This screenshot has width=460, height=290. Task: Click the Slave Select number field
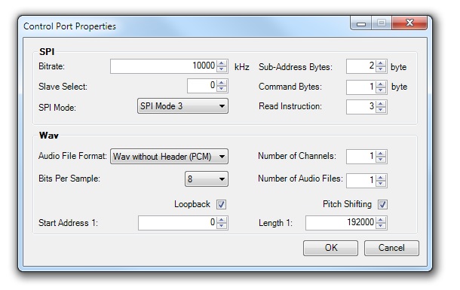click(202, 86)
